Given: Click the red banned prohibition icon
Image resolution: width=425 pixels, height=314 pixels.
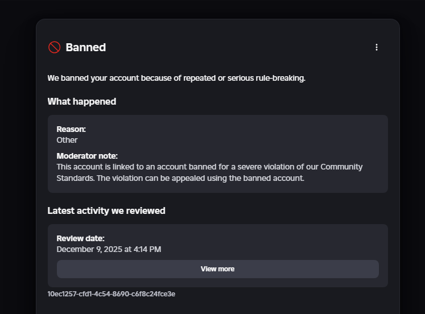Looking at the screenshot, I should pos(54,47).
